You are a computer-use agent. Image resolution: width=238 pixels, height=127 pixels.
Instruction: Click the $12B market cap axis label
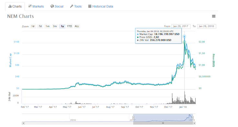tap(16, 53)
